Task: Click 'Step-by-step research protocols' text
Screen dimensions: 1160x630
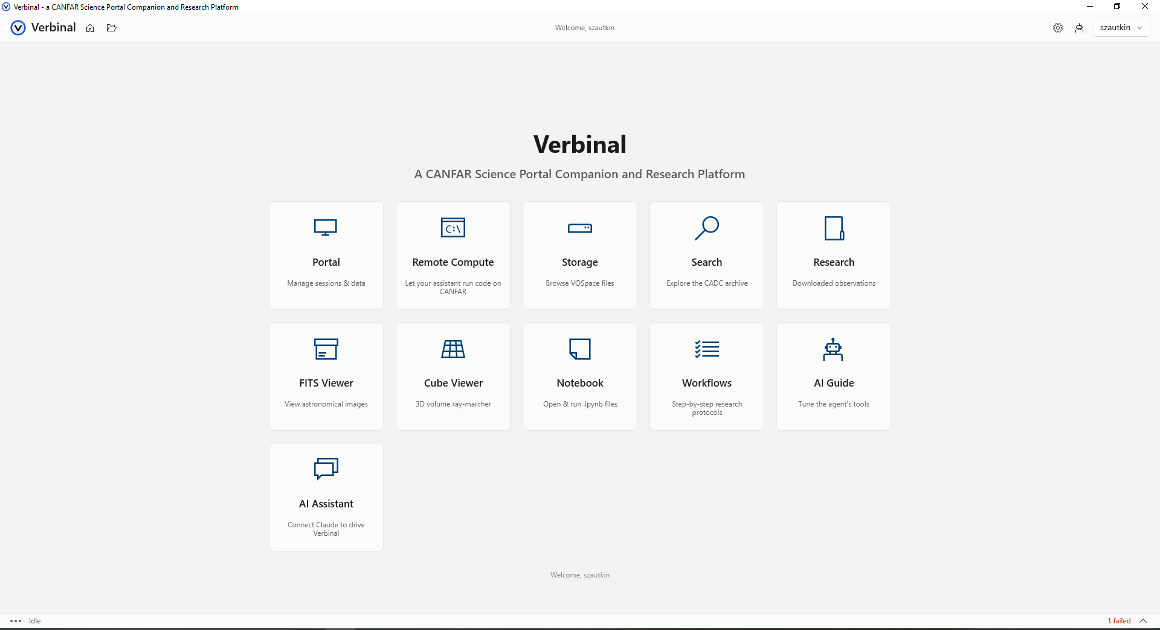Action: (707, 408)
